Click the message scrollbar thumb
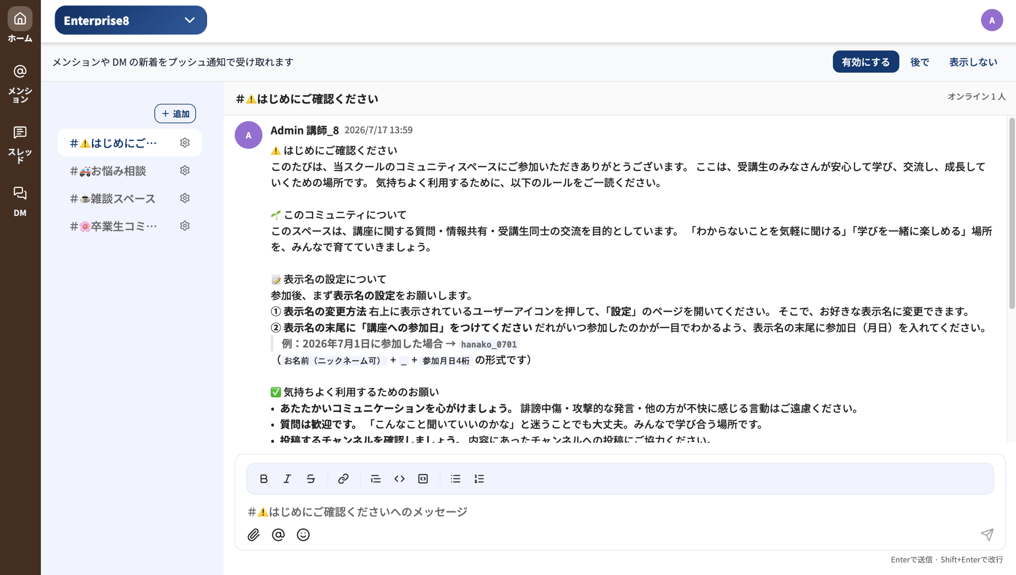 tap(1012, 213)
